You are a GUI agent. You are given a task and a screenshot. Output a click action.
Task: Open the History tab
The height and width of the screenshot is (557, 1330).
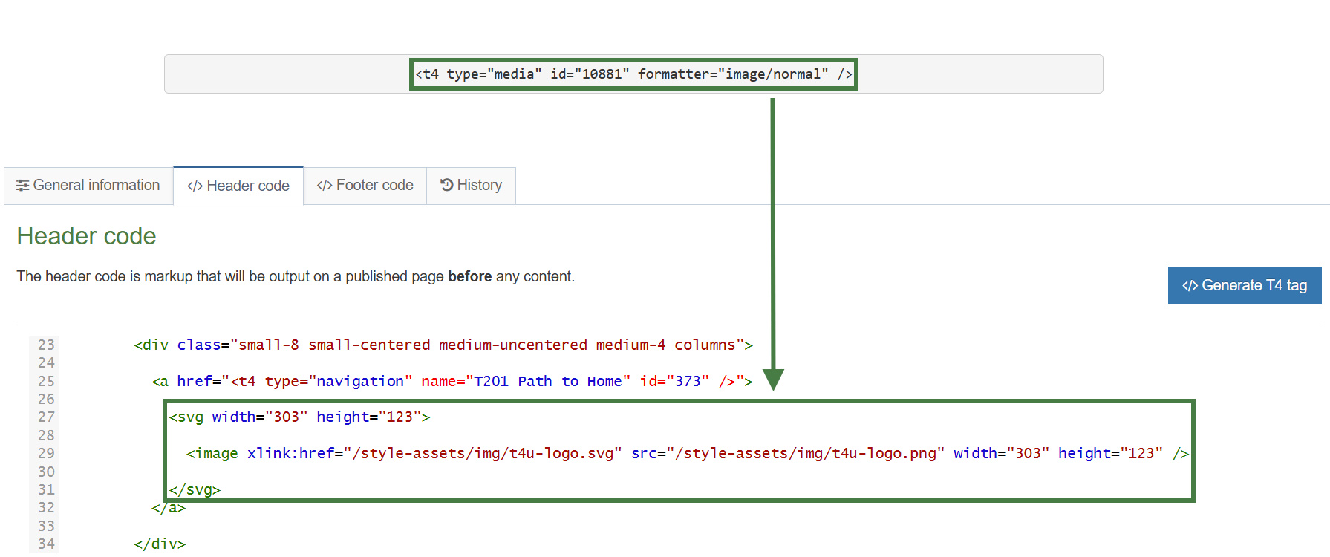click(x=472, y=186)
